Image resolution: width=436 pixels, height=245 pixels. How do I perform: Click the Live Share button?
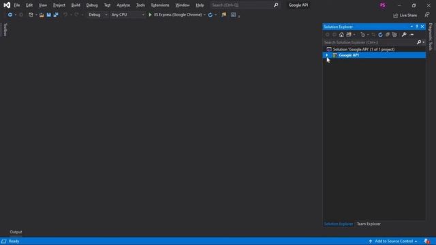click(x=405, y=15)
